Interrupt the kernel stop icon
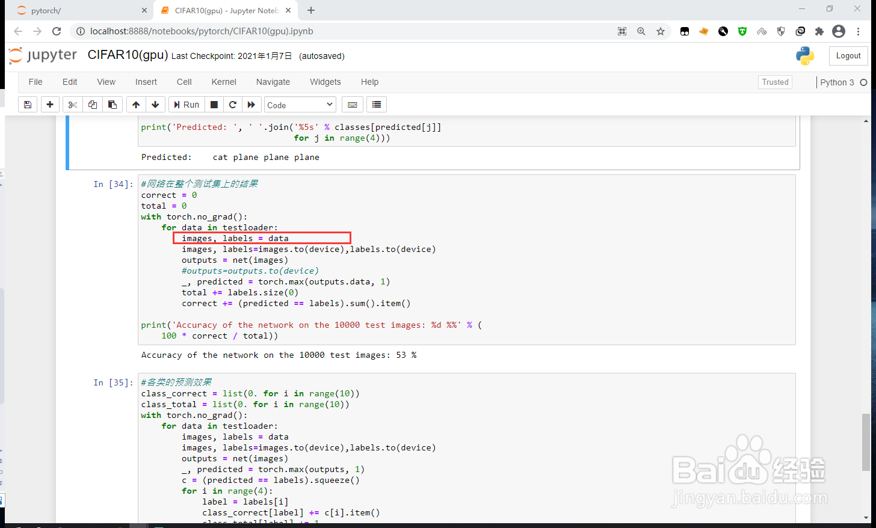The height and width of the screenshot is (528, 876). (214, 105)
